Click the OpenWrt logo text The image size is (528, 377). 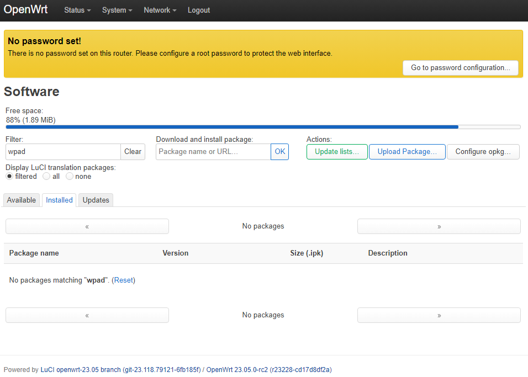[25, 9]
